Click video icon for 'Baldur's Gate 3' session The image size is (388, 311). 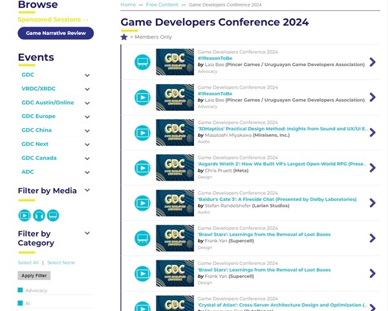pos(142,203)
